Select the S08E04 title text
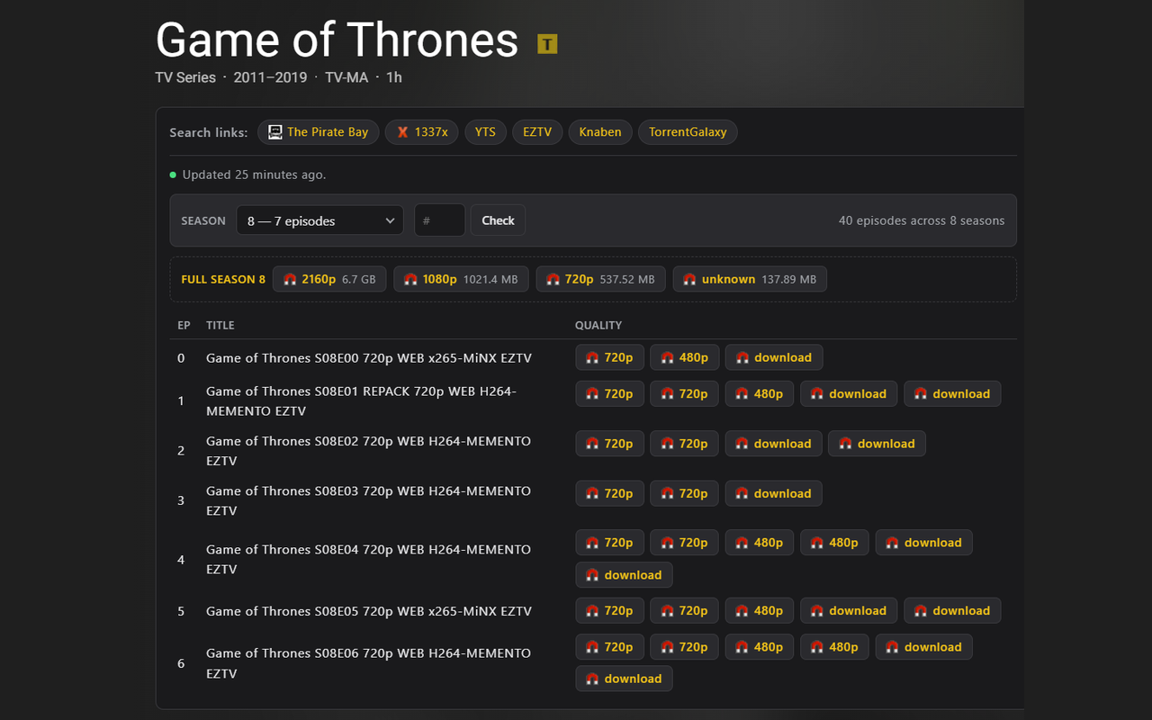The width and height of the screenshot is (1152, 720). tap(368, 559)
